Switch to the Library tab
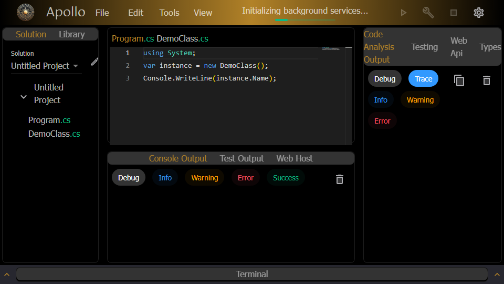The image size is (504, 284). click(x=72, y=34)
